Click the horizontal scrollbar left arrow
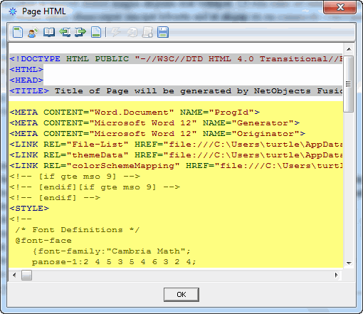Viewport: 363px width, 314px height. tap(14, 276)
